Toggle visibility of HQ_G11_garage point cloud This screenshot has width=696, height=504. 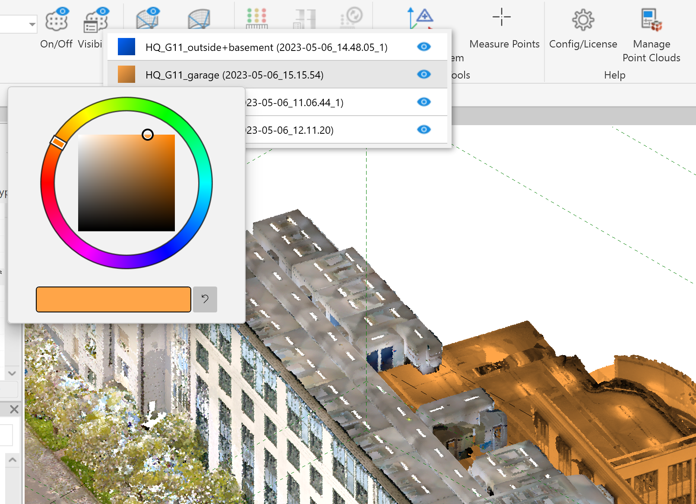point(424,74)
